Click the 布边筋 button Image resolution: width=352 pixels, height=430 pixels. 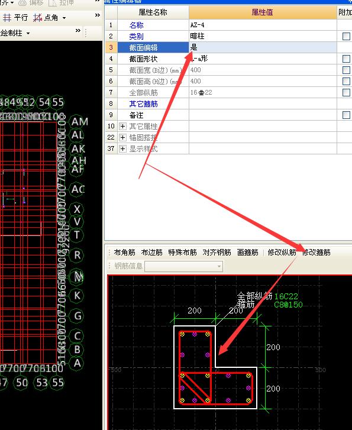click(x=151, y=253)
